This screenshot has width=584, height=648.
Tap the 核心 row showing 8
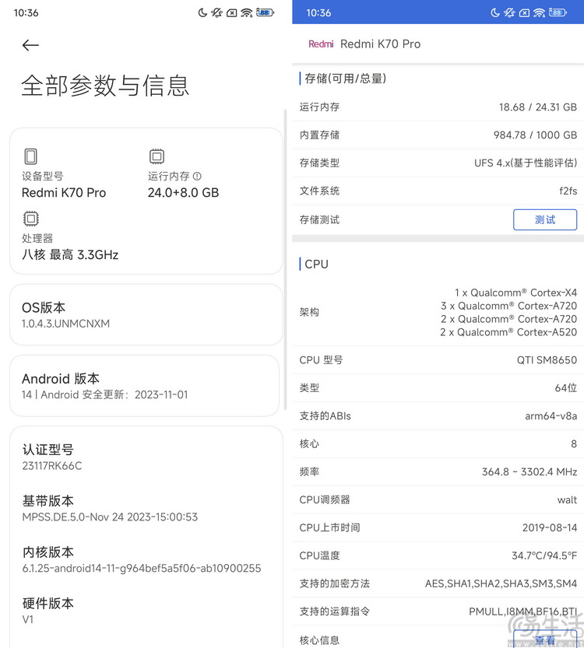pos(438,444)
